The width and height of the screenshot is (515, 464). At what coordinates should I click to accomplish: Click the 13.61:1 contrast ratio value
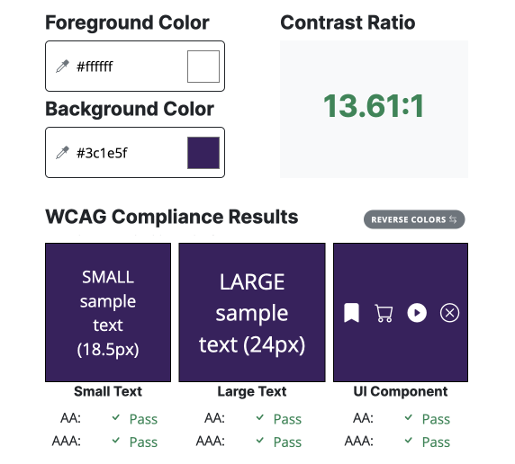[374, 106]
